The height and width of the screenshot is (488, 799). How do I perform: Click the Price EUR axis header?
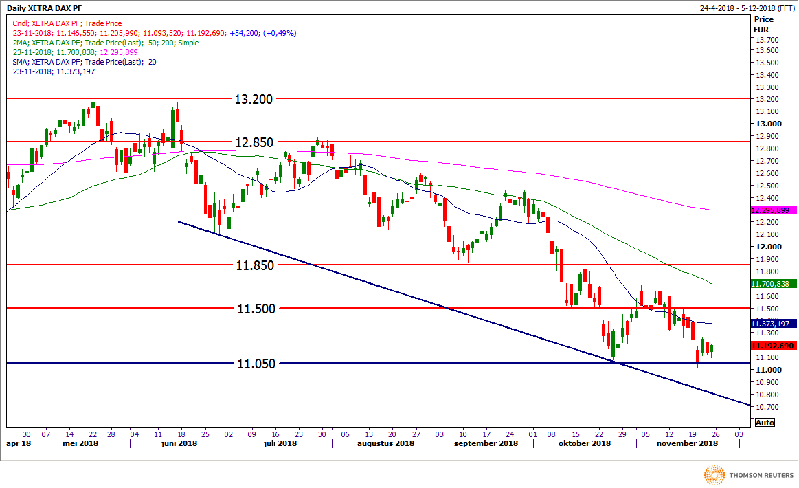click(x=764, y=26)
